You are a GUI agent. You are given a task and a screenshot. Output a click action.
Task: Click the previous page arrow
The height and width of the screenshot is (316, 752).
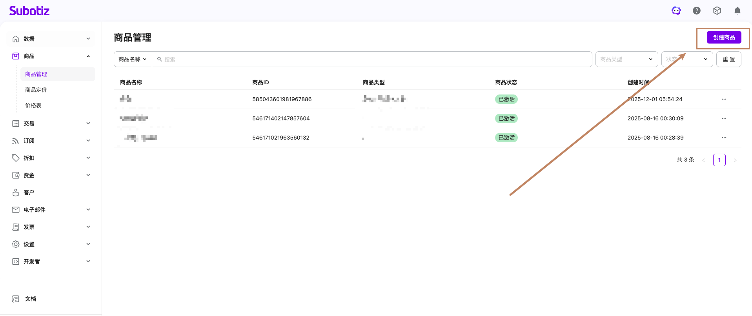pyautogui.click(x=704, y=160)
